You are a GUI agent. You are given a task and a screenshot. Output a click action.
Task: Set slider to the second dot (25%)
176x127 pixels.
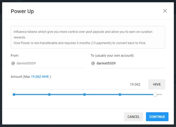coord(49,94)
